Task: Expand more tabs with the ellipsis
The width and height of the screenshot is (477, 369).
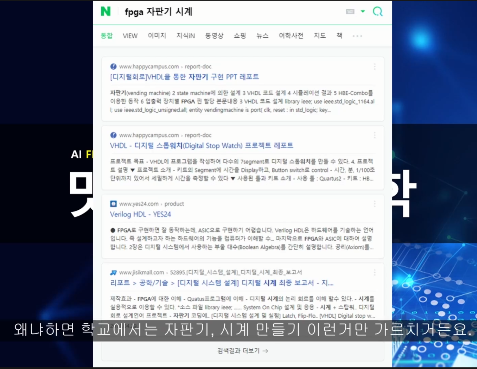Action: pos(357,36)
